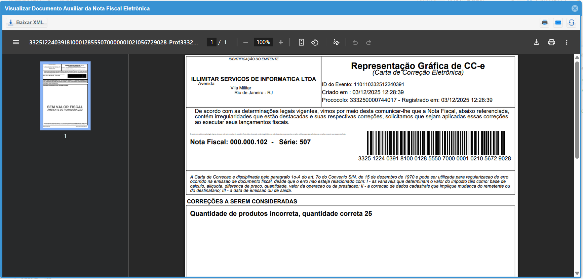Click the redo arrow in PDF toolbar
The height and width of the screenshot is (279, 583).
pyautogui.click(x=368, y=42)
